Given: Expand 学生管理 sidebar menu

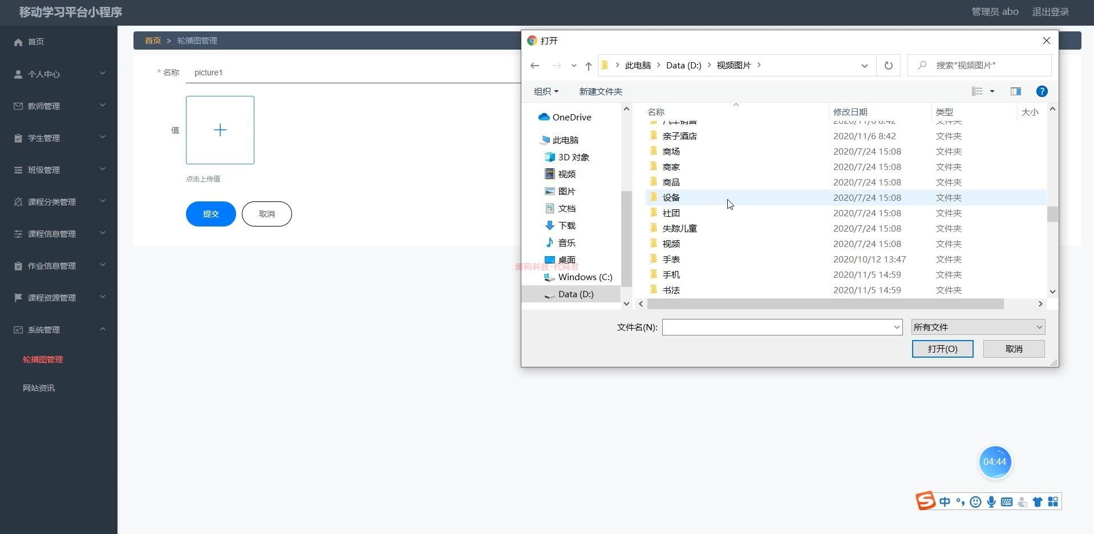Looking at the screenshot, I should click(59, 138).
